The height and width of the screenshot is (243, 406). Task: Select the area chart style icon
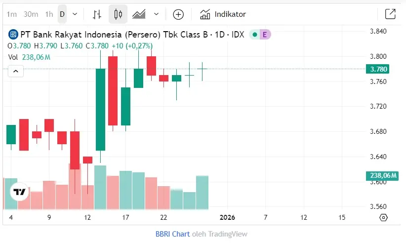139,14
